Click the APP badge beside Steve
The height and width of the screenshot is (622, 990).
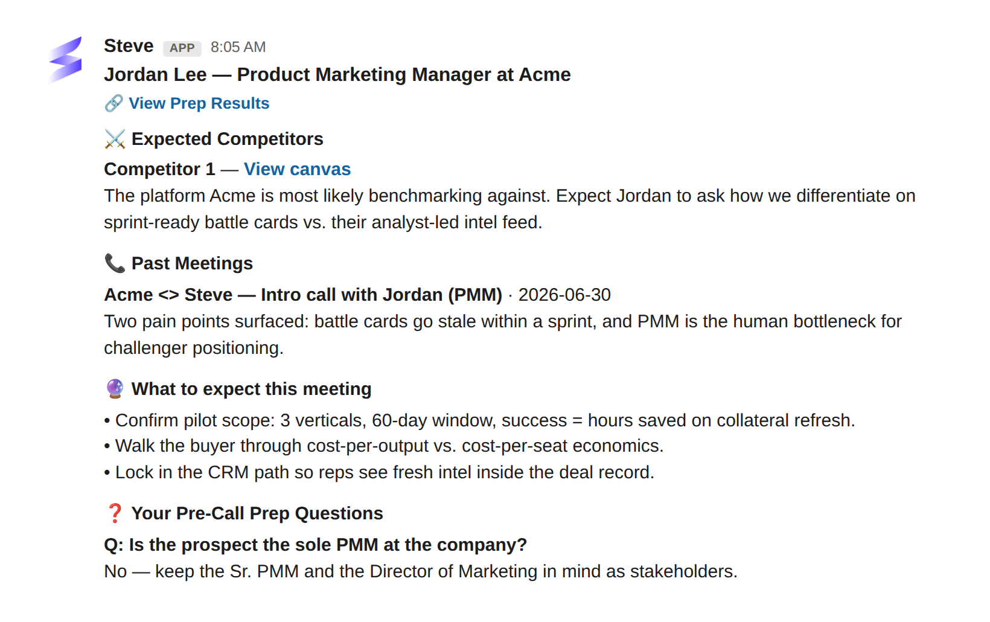tap(182, 48)
